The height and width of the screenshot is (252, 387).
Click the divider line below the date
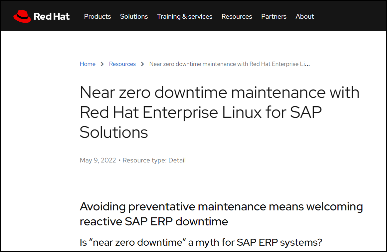(233, 172)
